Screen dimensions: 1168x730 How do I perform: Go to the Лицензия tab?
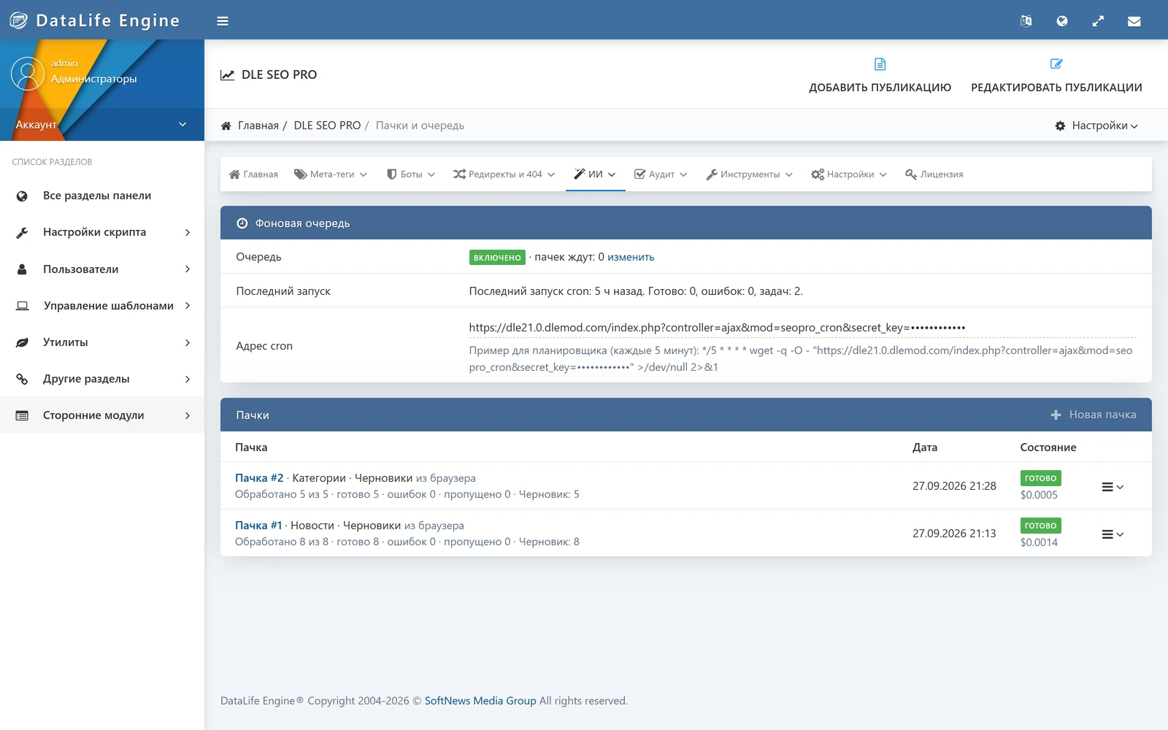(x=934, y=174)
